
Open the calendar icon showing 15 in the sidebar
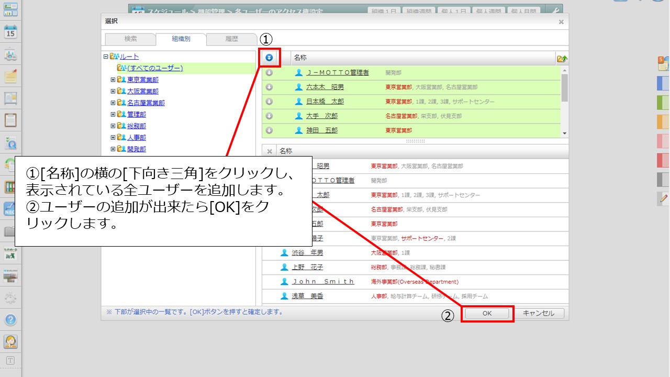(10, 32)
